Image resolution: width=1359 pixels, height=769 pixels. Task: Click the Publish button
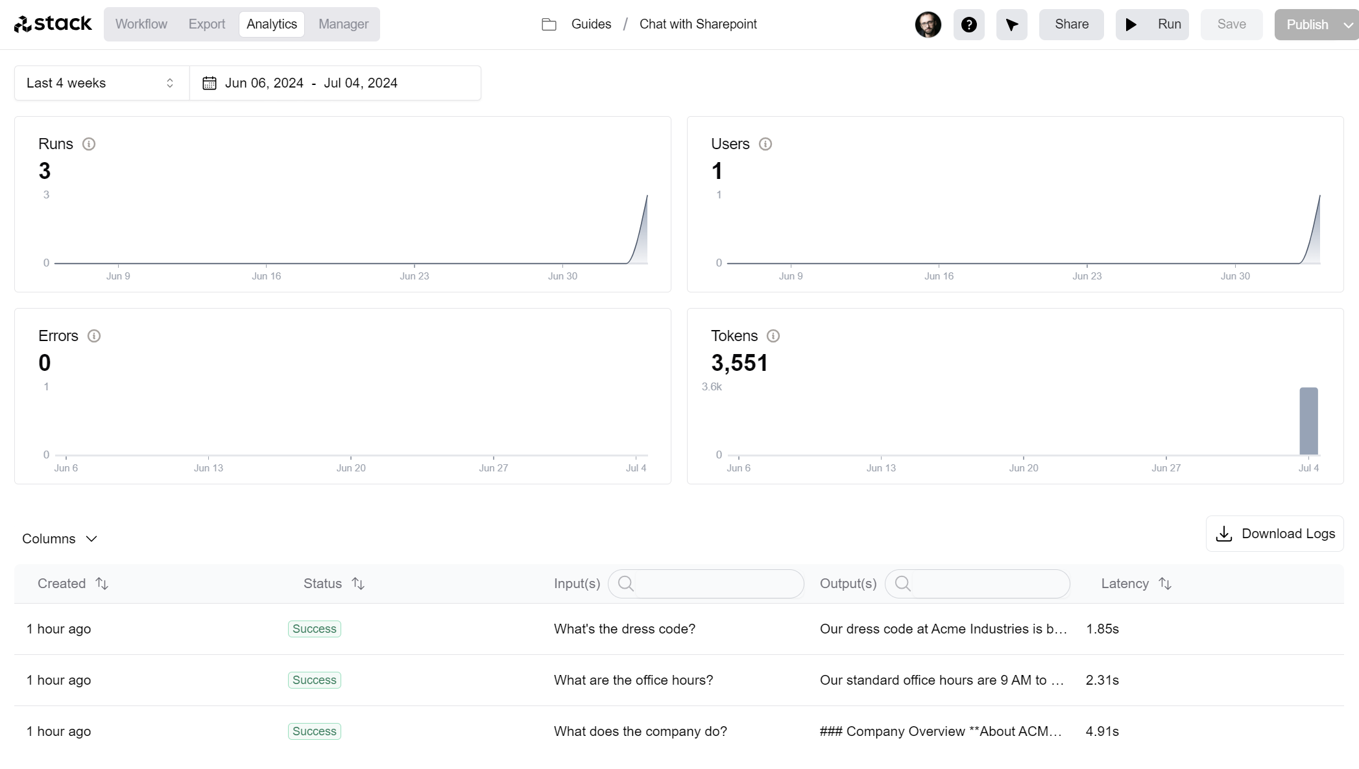(x=1306, y=24)
